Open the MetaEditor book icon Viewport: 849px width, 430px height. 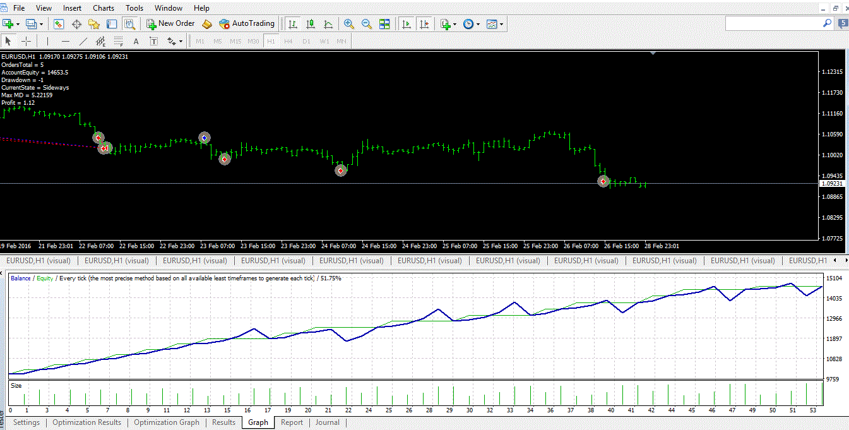(x=207, y=24)
